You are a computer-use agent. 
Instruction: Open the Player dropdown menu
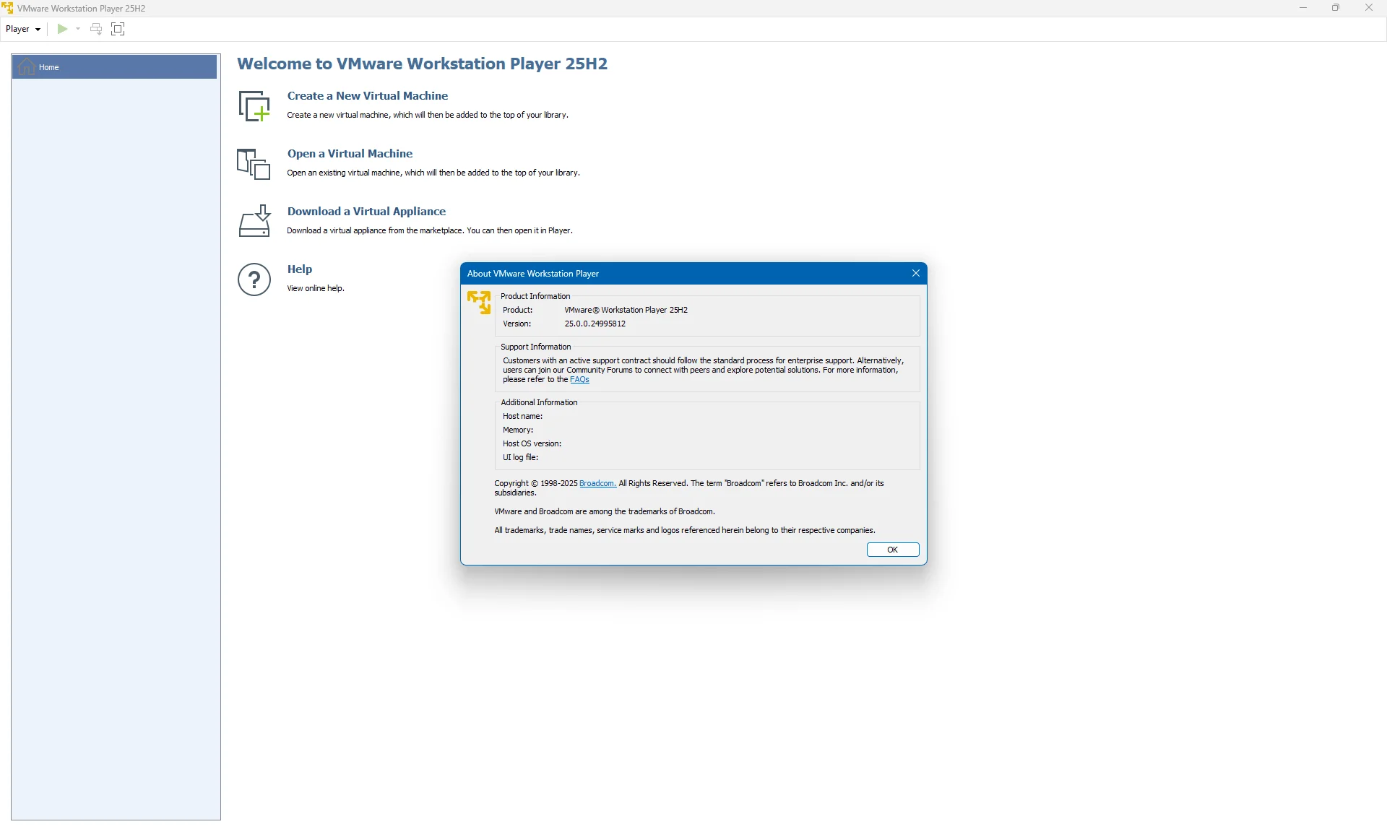pyautogui.click(x=23, y=29)
